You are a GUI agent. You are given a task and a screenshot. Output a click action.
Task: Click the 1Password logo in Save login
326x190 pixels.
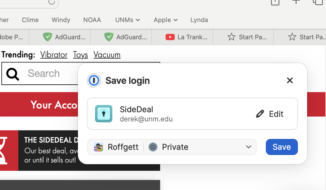click(94, 80)
